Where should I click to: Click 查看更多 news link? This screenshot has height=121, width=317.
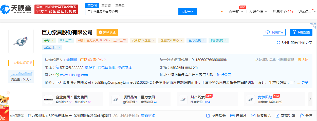tap(148, 116)
